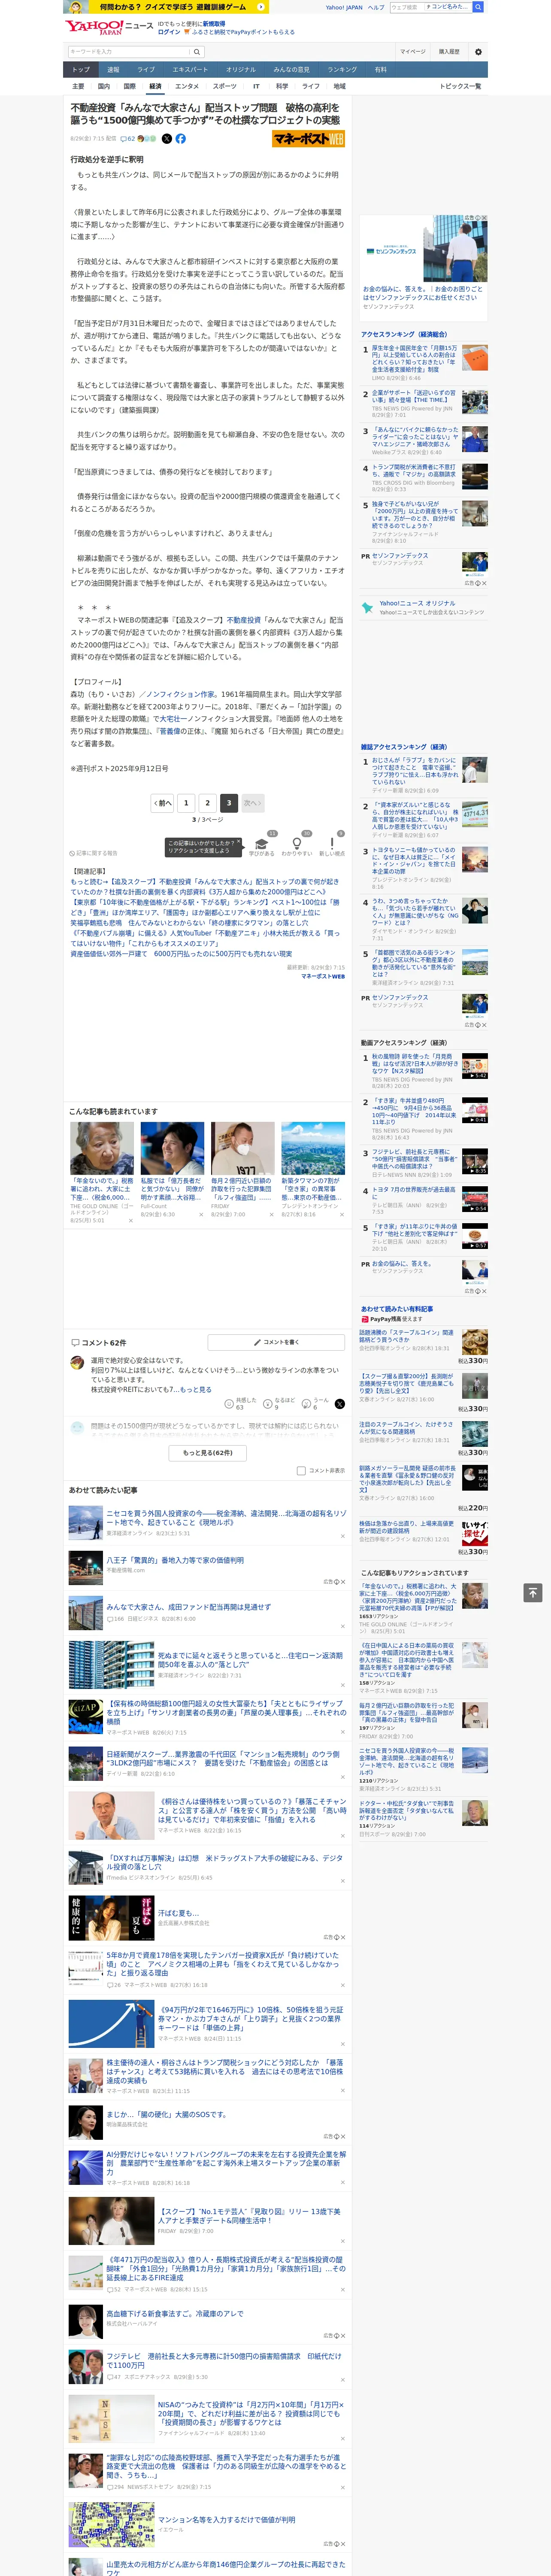This screenshot has width=551, height=2576.
Task: Select the スポーツ category
Action: tap(225, 86)
